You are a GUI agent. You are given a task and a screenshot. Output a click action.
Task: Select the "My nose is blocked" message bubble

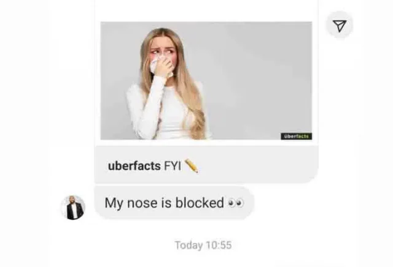point(174,203)
